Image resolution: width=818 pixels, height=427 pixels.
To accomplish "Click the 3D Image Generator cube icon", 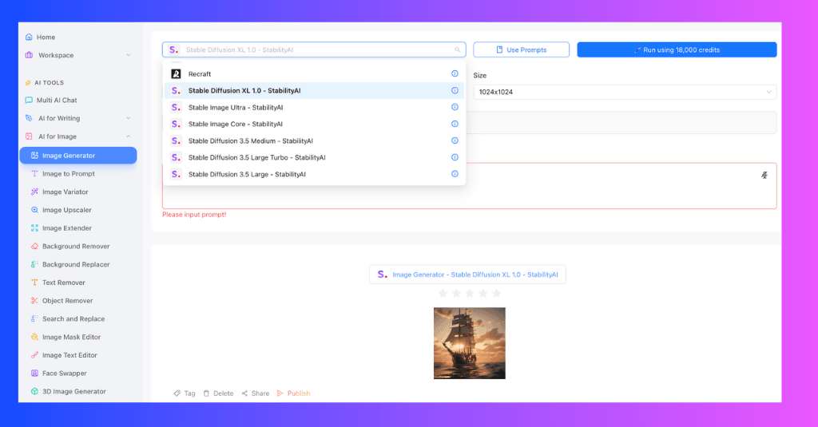I will coord(34,392).
